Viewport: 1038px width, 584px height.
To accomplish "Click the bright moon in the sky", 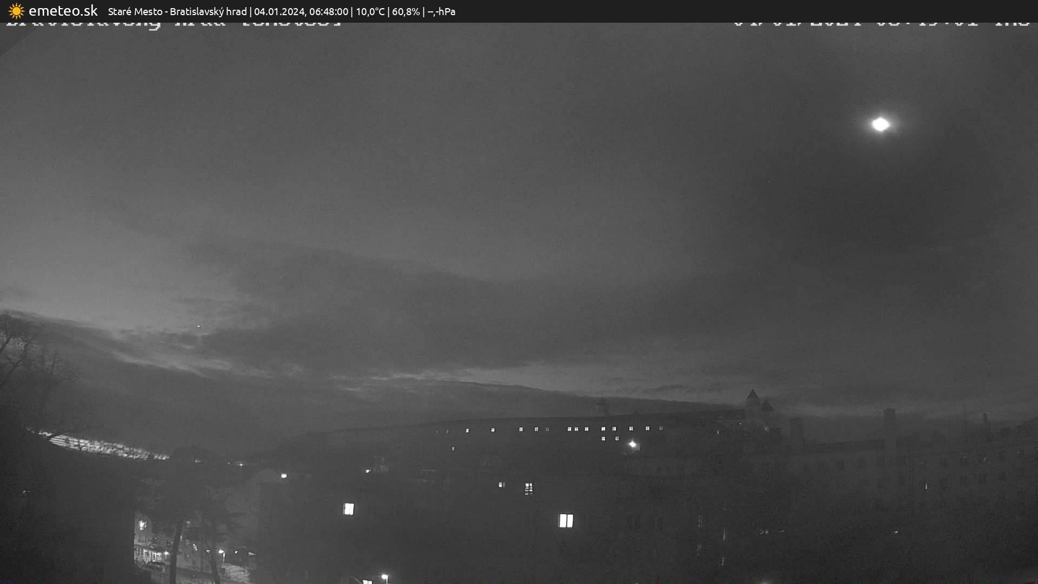I will pyautogui.click(x=880, y=124).
